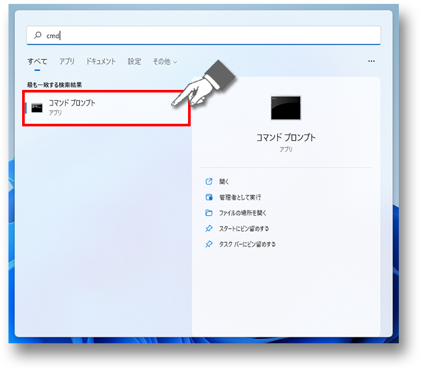Select ファイルの場所を開く
The image size is (421, 370).
click(243, 213)
